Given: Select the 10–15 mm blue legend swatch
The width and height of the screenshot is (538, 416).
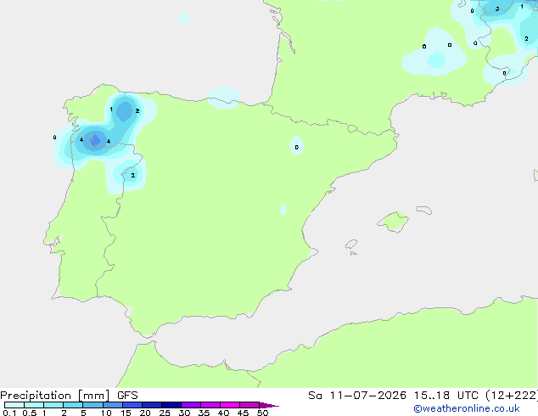Looking at the screenshot, I should (x=112, y=405).
